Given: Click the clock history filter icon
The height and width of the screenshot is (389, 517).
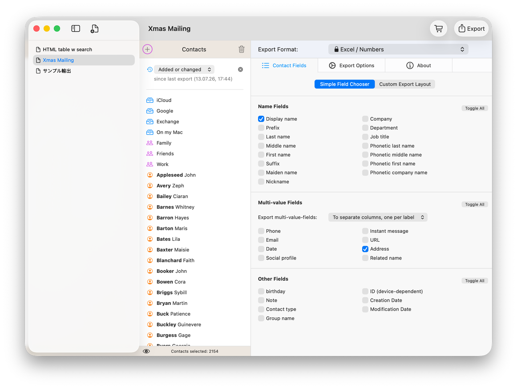Looking at the screenshot, I should click(149, 69).
